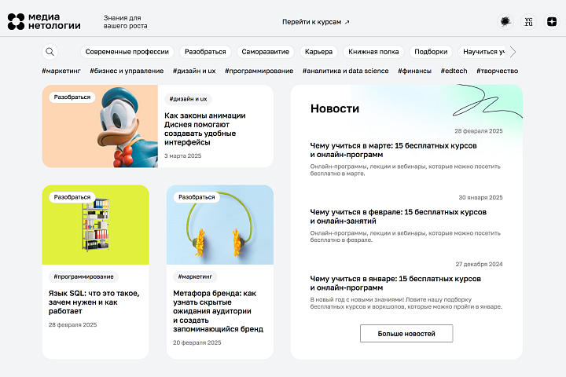The width and height of the screenshot is (566, 377).
Task: Click the date 20 февраля 2025
Action: pyautogui.click(x=197, y=342)
